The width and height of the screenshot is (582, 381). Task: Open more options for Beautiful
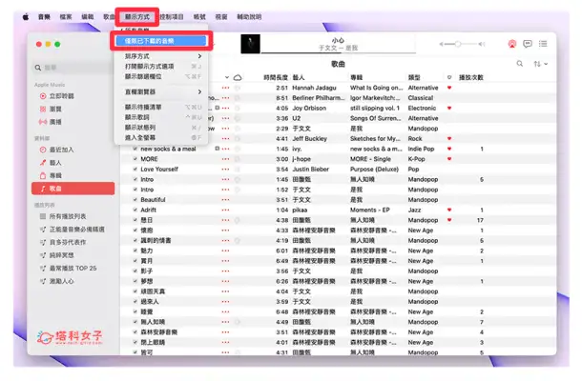225,200
